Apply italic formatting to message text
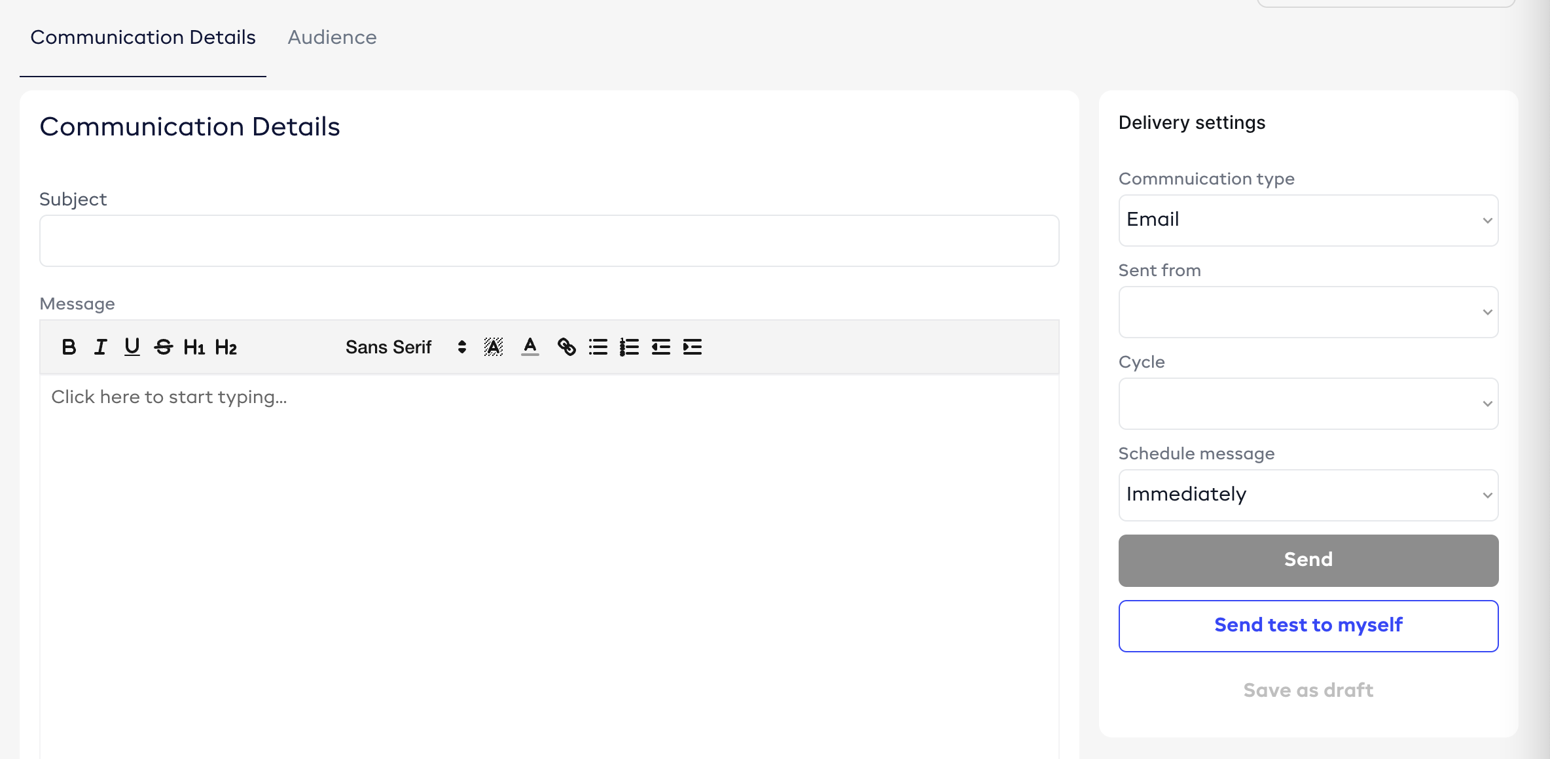 point(100,347)
